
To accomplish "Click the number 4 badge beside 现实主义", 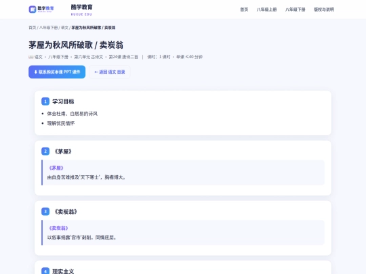I will click(45, 271).
